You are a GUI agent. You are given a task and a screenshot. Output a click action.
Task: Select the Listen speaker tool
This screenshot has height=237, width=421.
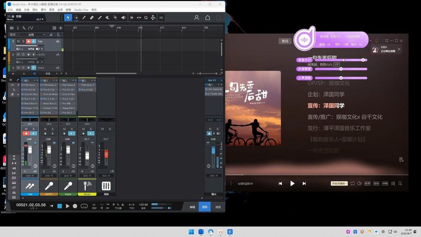coord(123,18)
